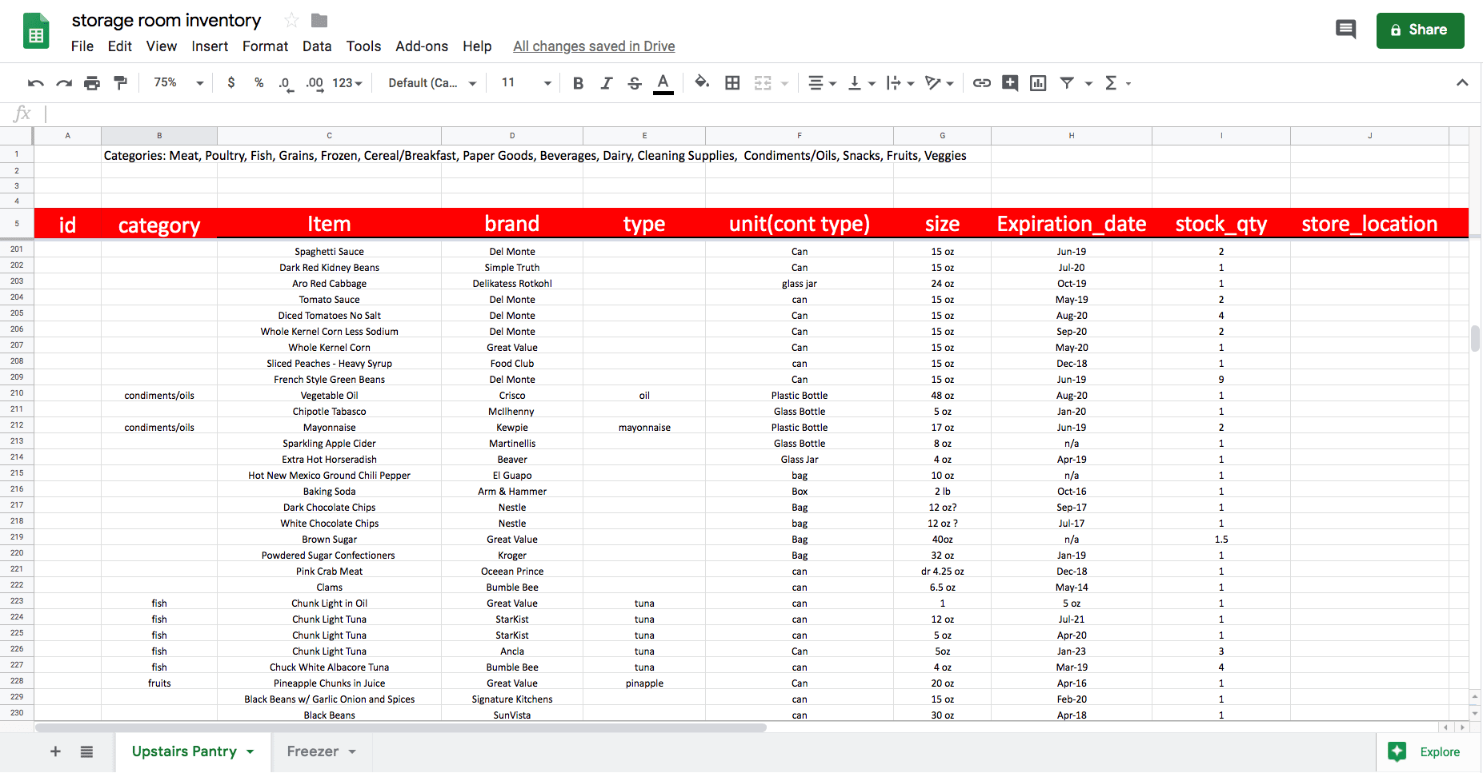Viewport: 1483px width, 773px height.
Task: Select the Expiration_date header cell
Action: pos(1072,223)
